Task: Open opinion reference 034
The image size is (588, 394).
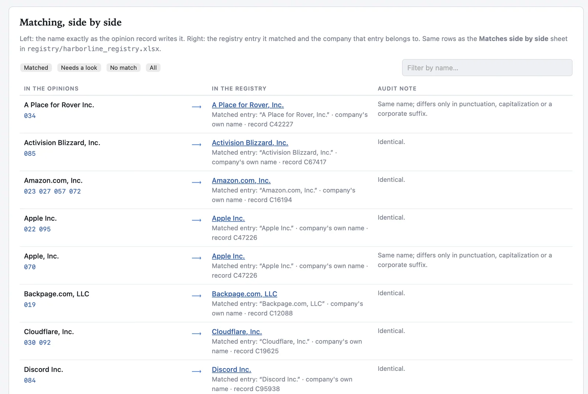Action: 30,116
